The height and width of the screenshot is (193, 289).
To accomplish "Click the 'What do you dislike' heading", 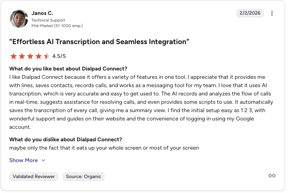I will (66, 140).
